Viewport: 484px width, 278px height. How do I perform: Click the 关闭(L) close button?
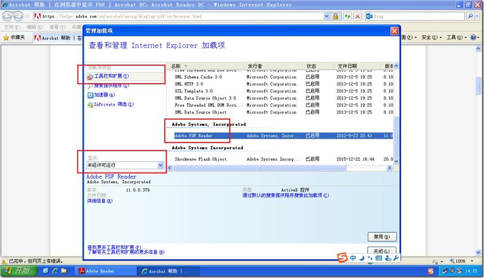click(x=382, y=251)
